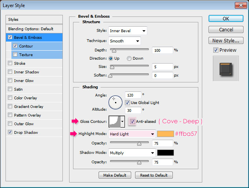
Task: Click the Make Default button
Action: tap(115, 175)
